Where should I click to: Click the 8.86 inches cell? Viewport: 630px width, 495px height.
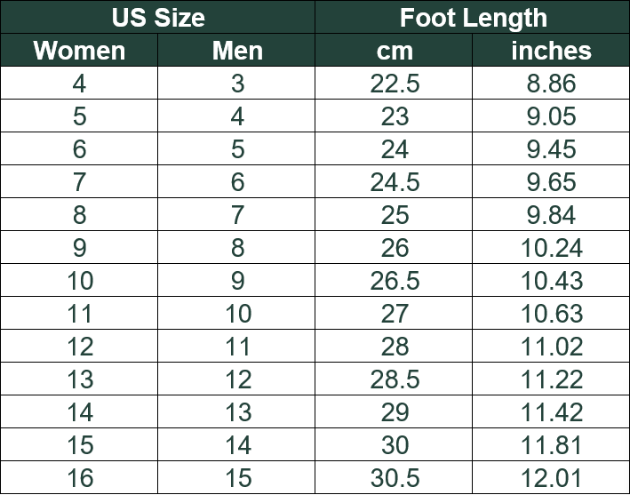tap(551, 84)
